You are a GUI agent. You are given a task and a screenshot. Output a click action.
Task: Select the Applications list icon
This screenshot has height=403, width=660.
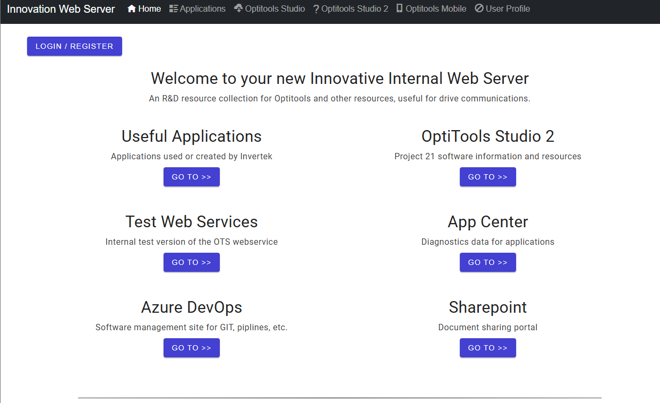click(173, 8)
